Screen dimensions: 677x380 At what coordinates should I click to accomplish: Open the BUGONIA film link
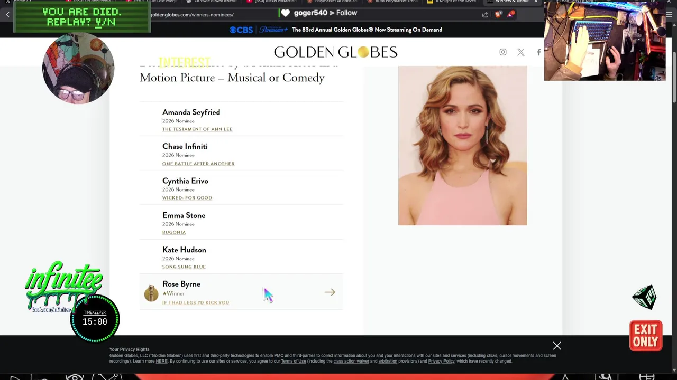pos(174,232)
